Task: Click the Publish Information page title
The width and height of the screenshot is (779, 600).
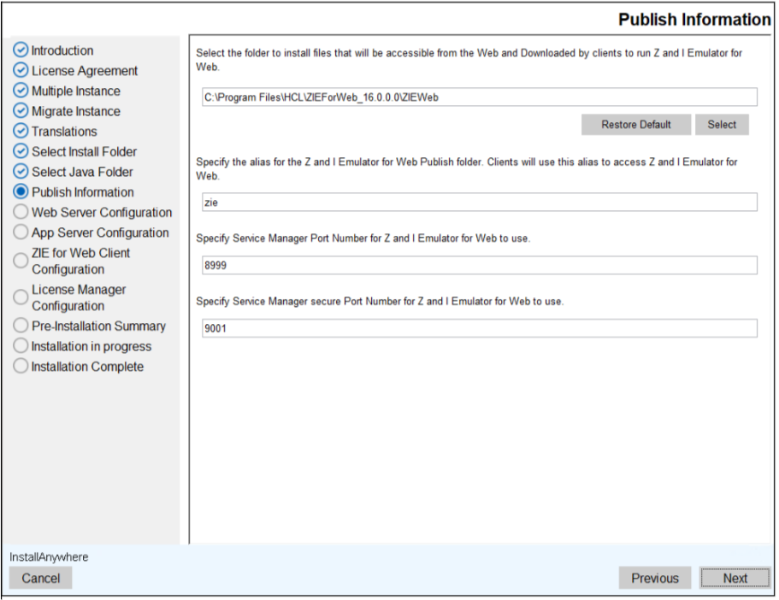Action: click(694, 20)
